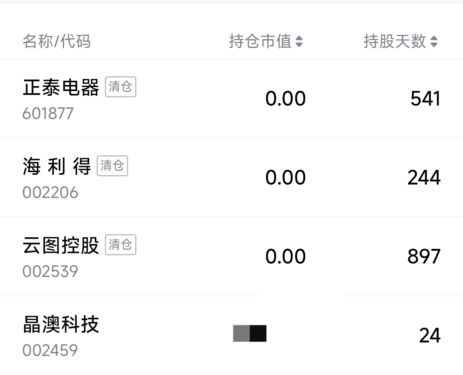Sort by 持仓市值 arrow icon
The image size is (463, 375).
point(299,41)
